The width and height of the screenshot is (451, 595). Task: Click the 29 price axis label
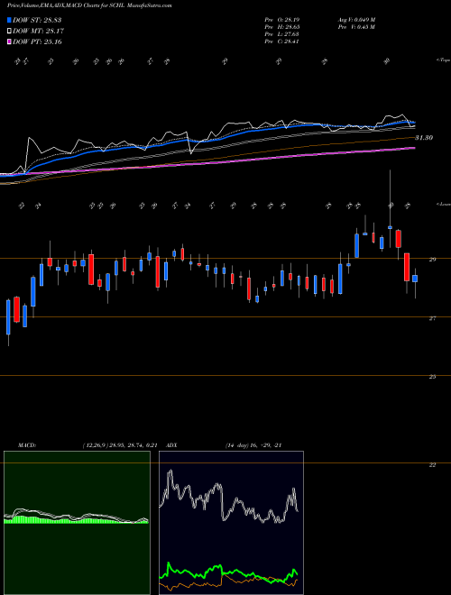(432, 260)
